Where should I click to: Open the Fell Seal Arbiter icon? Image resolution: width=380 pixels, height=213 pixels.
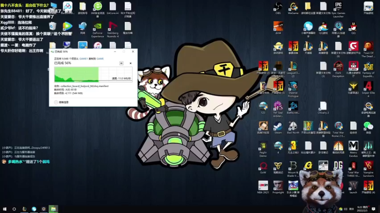[278, 106]
